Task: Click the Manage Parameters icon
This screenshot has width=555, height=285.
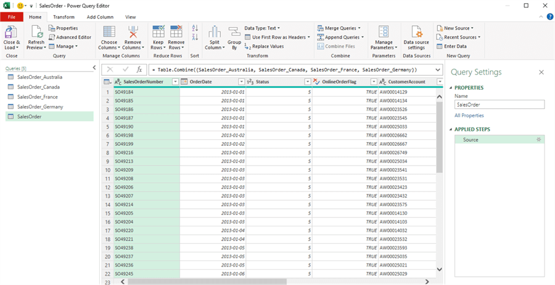Action: pos(384,32)
